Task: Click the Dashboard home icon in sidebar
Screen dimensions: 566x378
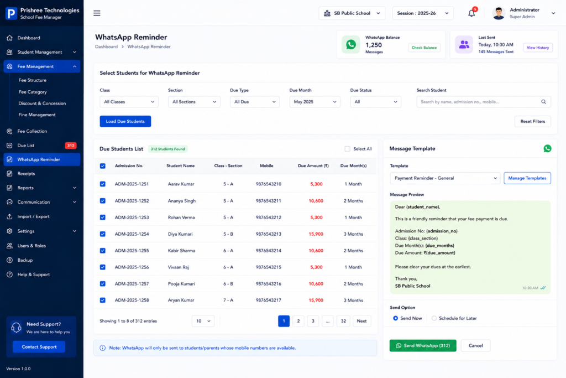Action: (10, 38)
